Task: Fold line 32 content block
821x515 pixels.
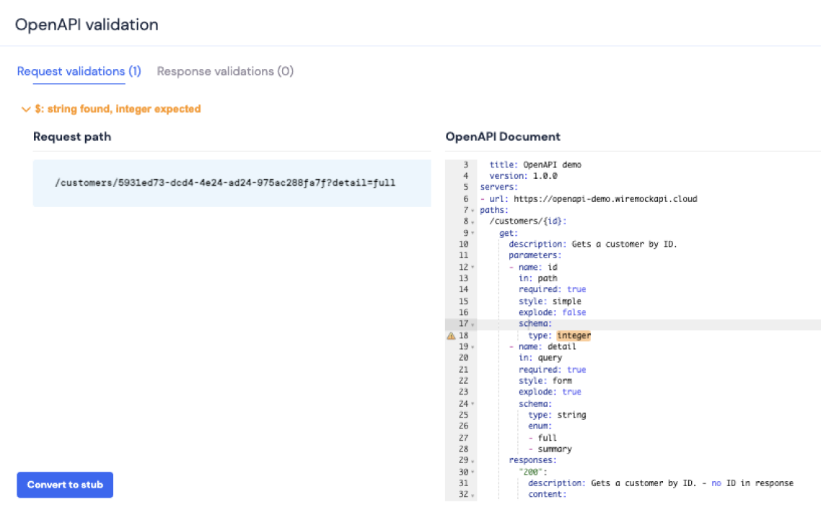Action: click(x=473, y=495)
